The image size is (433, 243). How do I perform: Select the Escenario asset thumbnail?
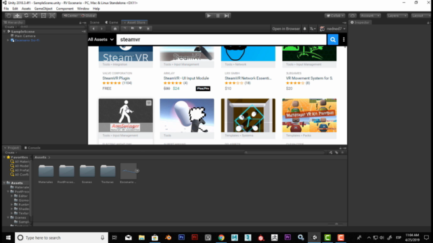[x=129, y=171]
